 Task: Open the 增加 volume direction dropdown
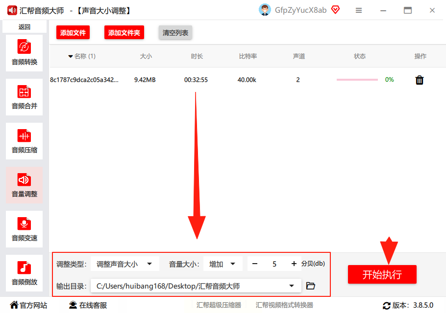click(x=223, y=264)
